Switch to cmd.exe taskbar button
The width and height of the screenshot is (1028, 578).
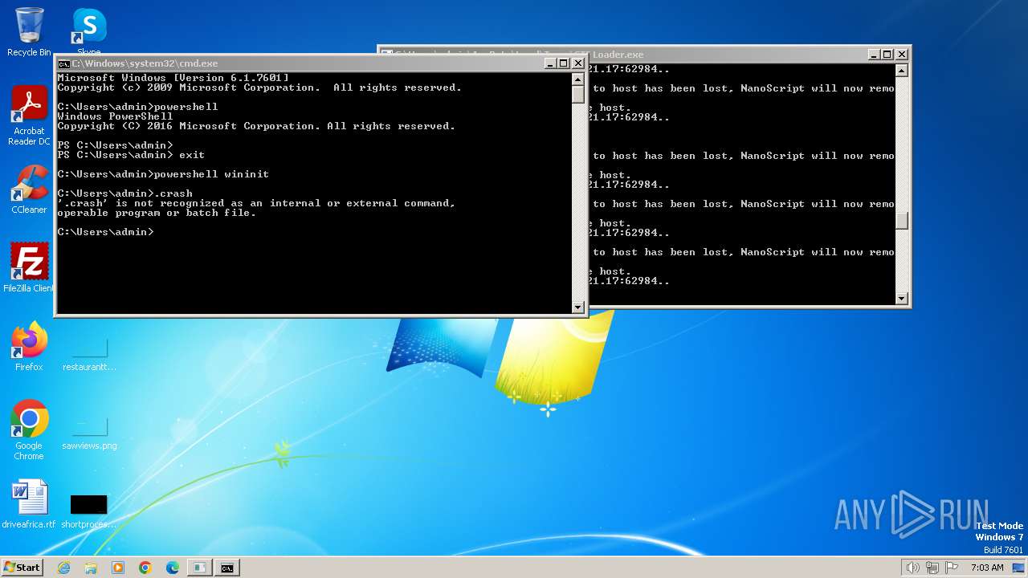coord(227,568)
